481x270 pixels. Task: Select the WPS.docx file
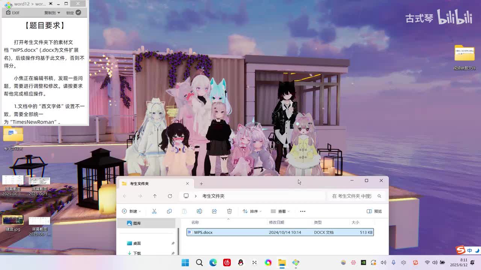click(x=280, y=232)
